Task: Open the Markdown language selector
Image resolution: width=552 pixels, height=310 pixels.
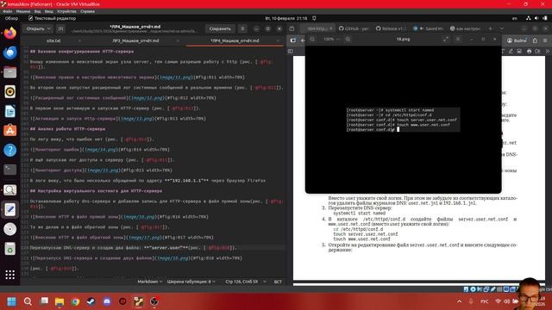Action: tap(149, 282)
